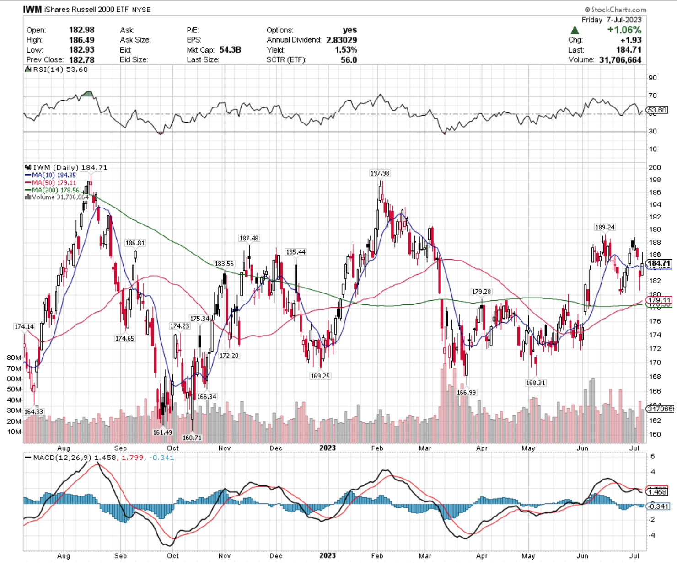Click the Friday 7-Jul-2023 date
Viewport: 677px width, 565px height.
coord(612,20)
